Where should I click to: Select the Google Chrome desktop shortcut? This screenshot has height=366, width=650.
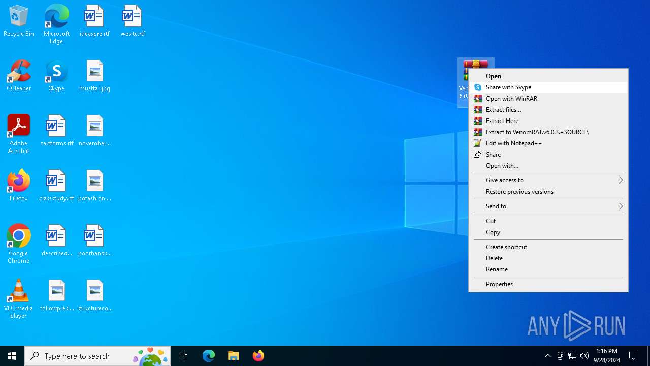(x=19, y=244)
